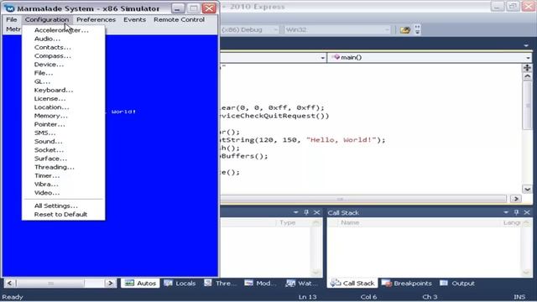Click the Name column header in Call Stack
The width and height of the screenshot is (537, 302).
pos(350,223)
